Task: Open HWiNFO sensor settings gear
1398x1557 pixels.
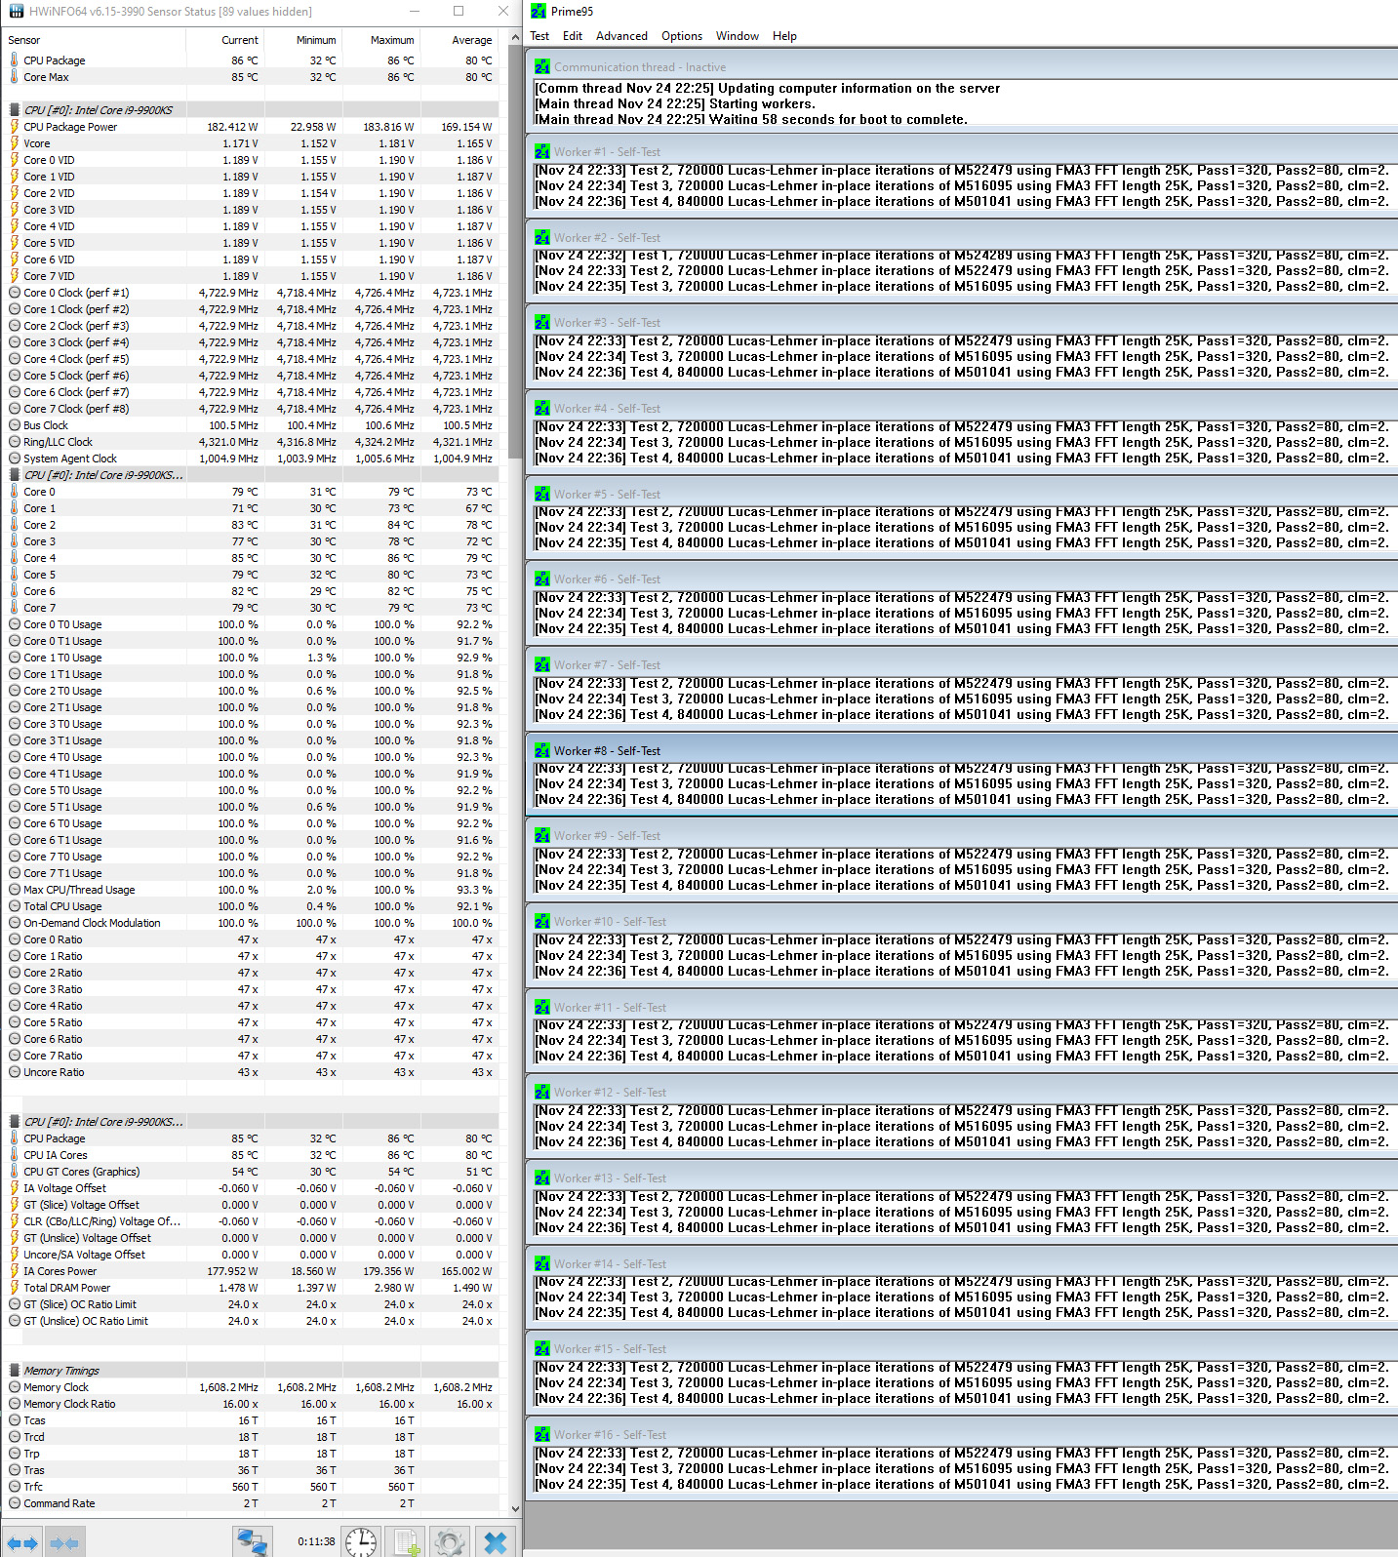Action: point(450,1542)
